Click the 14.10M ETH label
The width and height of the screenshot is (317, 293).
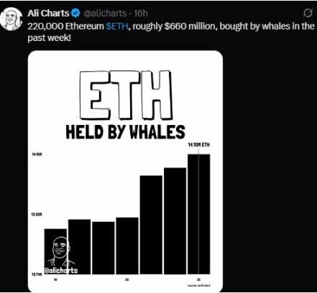(198, 144)
